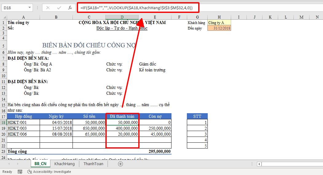Add a new sheet with plus icon
This screenshot has width=323, height=175.
[120, 164]
